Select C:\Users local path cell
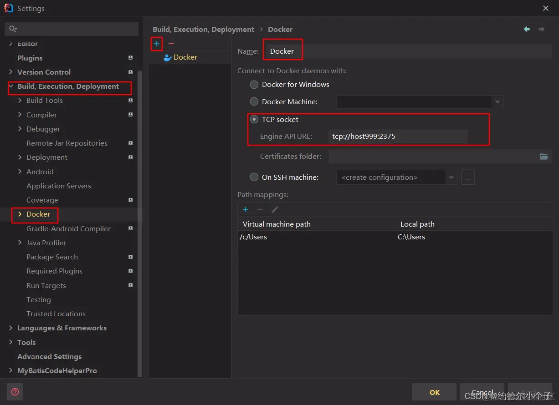 474,237
